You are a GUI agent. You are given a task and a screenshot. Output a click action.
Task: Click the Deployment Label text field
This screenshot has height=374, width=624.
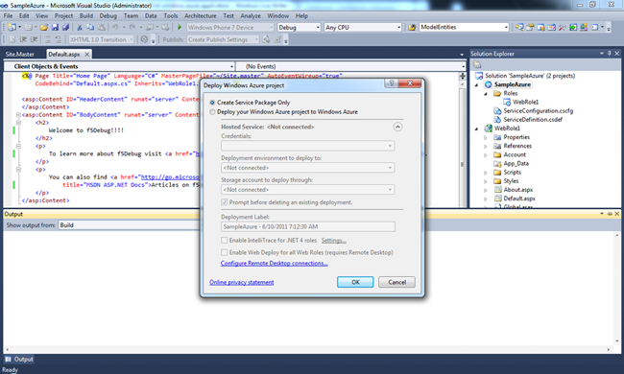point(308,226)
